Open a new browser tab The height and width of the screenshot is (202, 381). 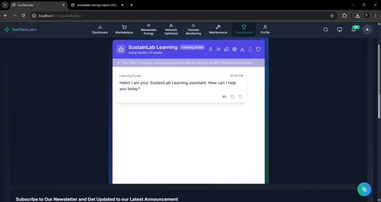pos(131,5)
